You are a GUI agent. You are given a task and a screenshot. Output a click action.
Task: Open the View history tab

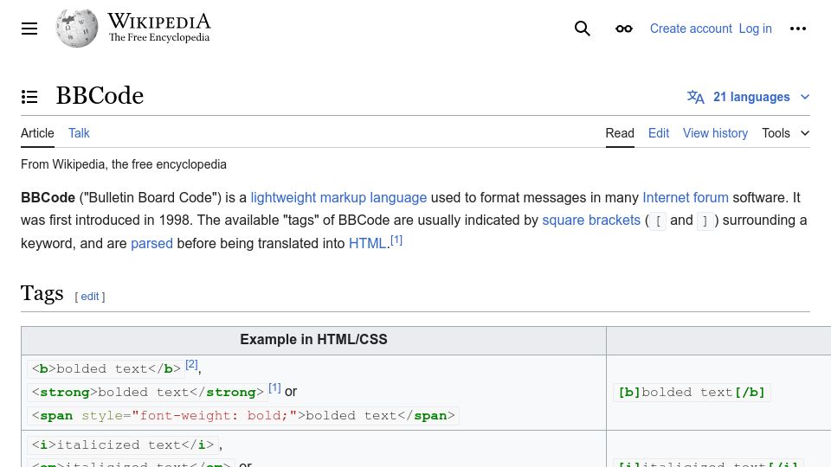coord(715,133)
